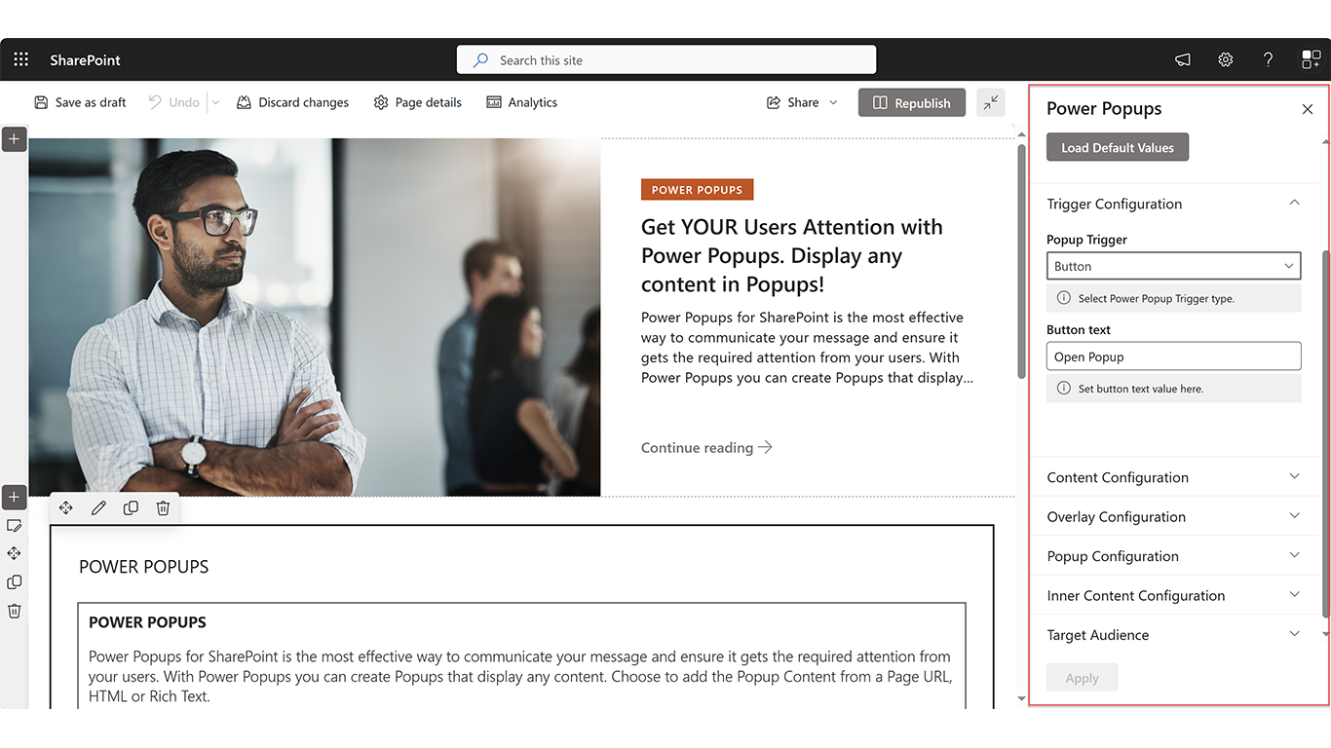Delete web part using trash icon
This screenshot has width=1331, height=748.
point(163,507)
